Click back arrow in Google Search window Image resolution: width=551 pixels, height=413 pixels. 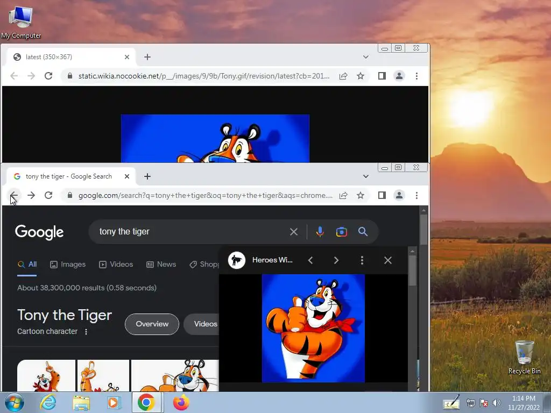click(14, 195)
